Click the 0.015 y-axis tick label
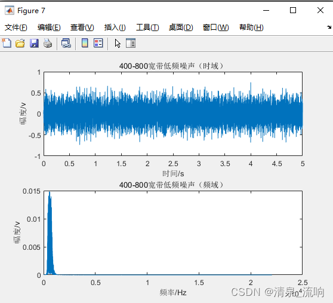Screen dimensions: 333x303 32,191
